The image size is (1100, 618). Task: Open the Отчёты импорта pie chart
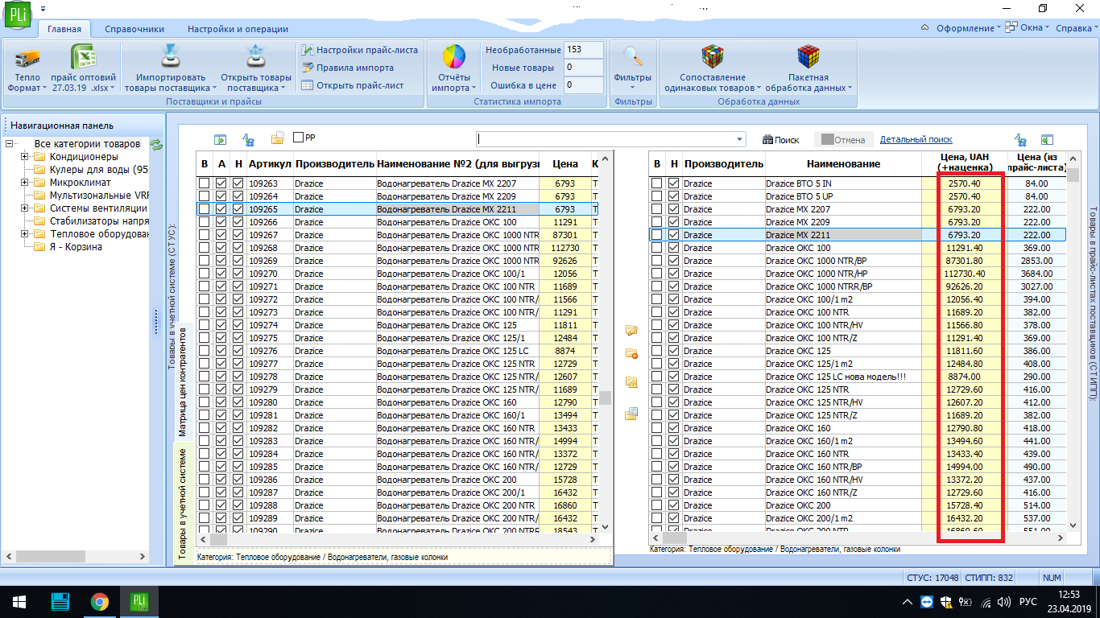pyautogui.click(x=453, y=58)
